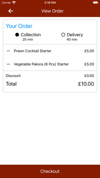Tap the 40 min delivery time
100x178 pixels.
point(72,39)
